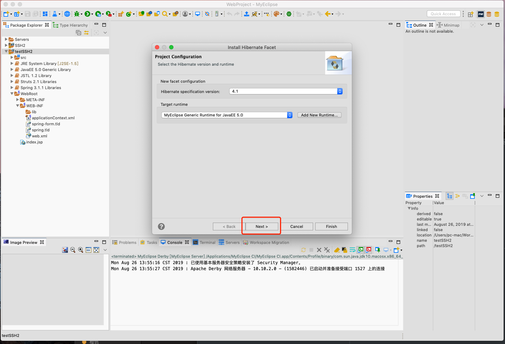The height and width of the screenshot is (344, 505).
Task: Click the blue upload arrow toolbar icon
Action: (246, 14)
